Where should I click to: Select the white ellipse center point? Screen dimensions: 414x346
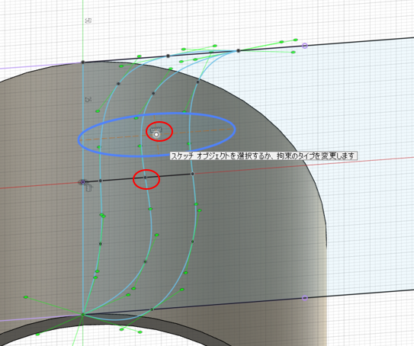(x=156, y=135)
